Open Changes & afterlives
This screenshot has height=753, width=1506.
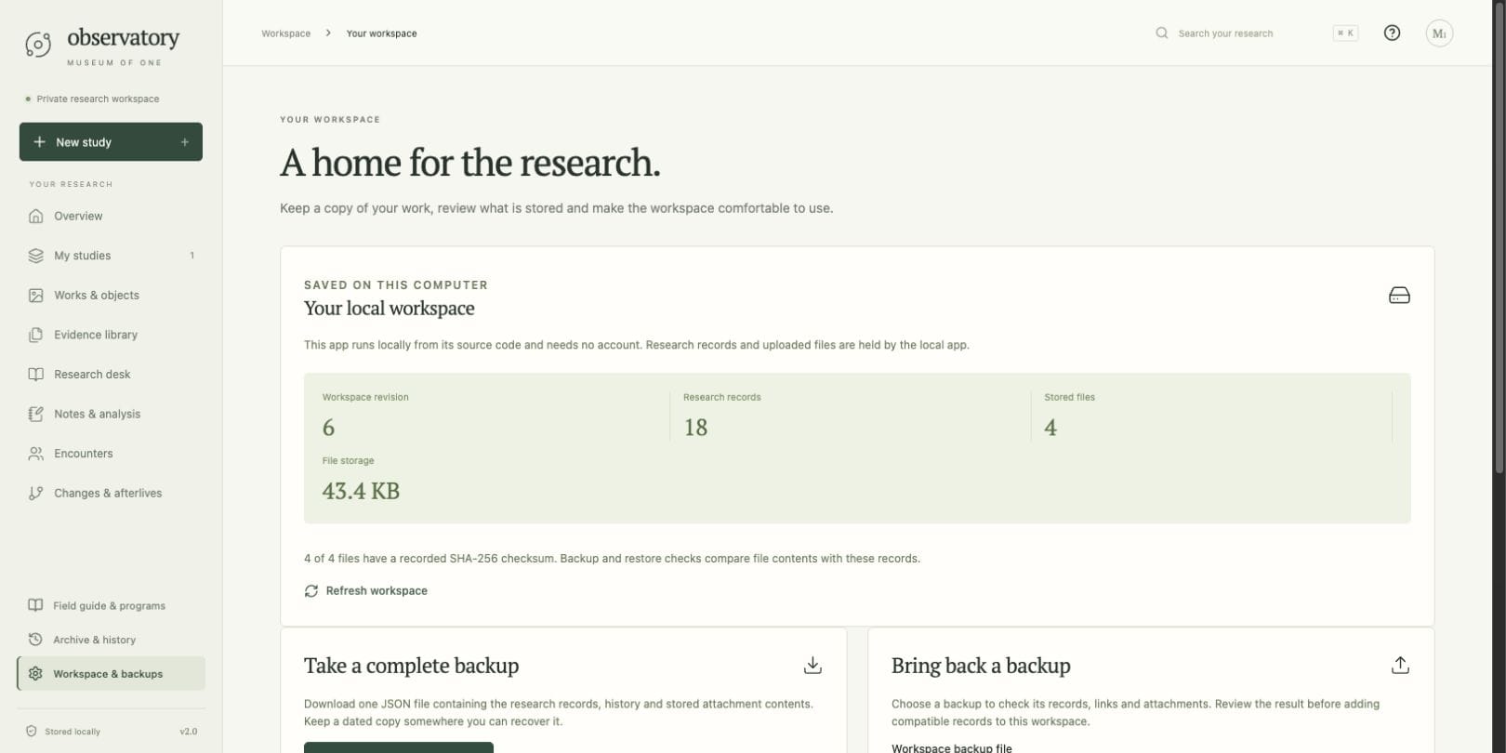tap(111, 494)
